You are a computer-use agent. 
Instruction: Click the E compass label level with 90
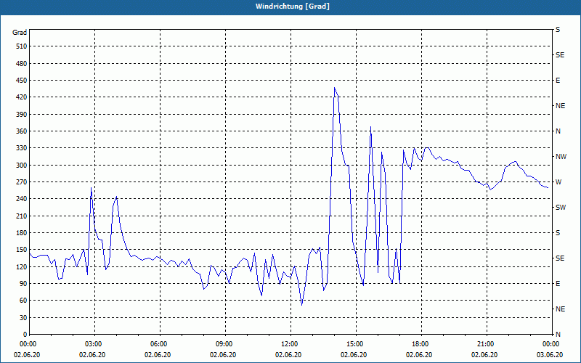tap(558, 284)
